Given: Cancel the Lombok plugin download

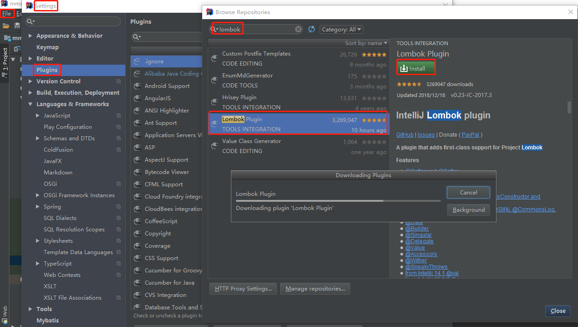Looking at the screenshot, I should click(x=468, y=192).
